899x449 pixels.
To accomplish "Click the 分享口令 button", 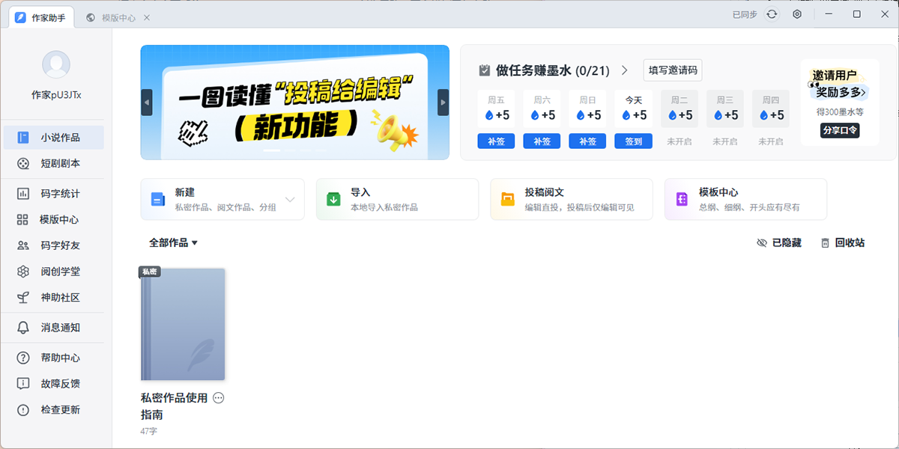I will click(x=839, y=130).
